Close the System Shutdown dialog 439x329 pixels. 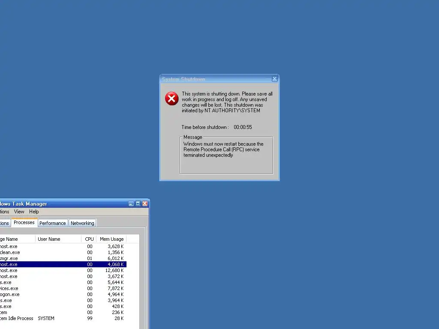point(275,79)
